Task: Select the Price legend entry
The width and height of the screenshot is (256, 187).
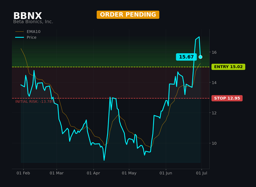Action: pos(26,37)
